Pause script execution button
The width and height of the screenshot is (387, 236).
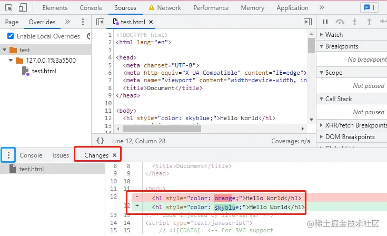pos(325,22)
